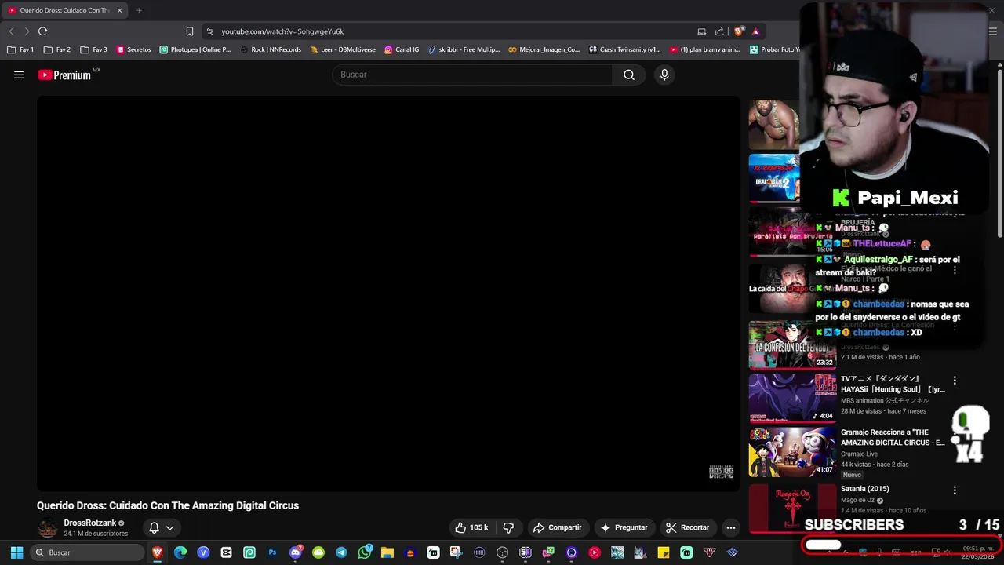Open skribbl bookmark
This screenshot has height=565, width=1004.
(464, 49)
